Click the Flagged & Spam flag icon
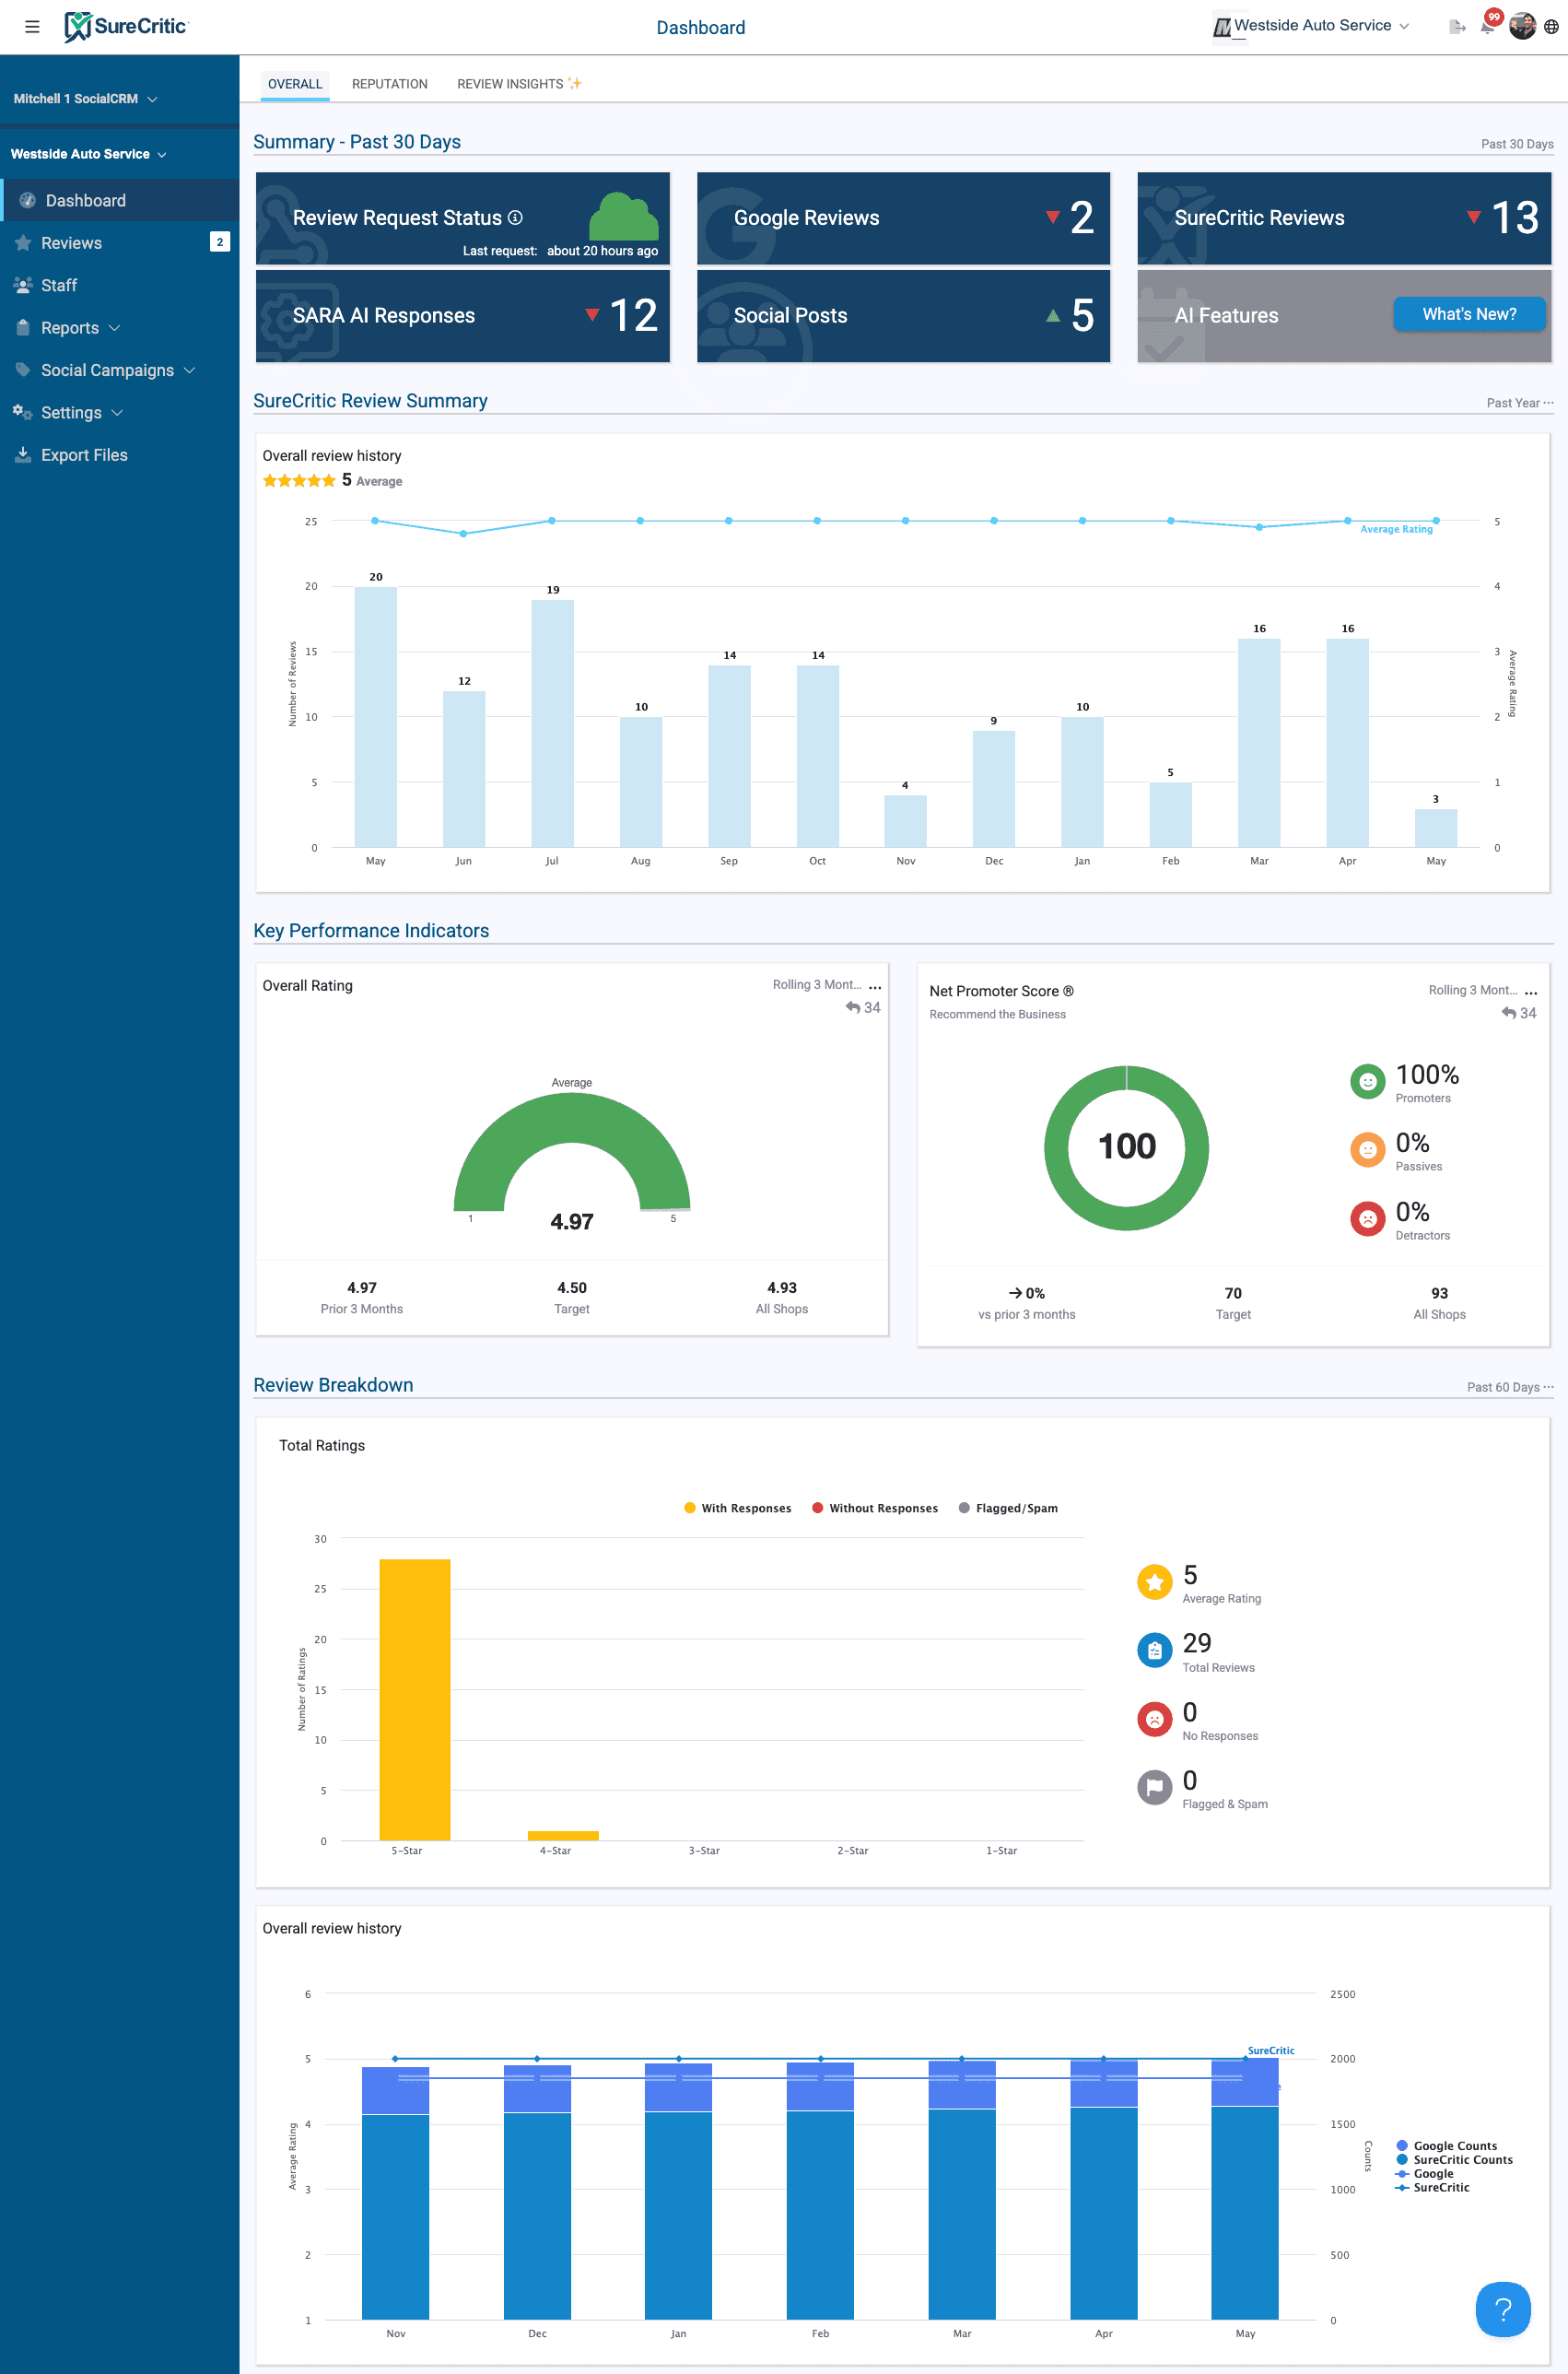This screenshot has height=2374, width=1568. point(1154,1787)
